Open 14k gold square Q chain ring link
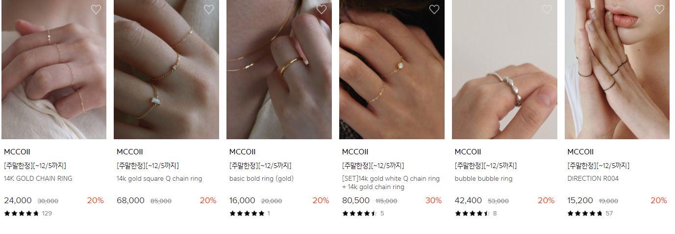 click(x=159, y=179)
